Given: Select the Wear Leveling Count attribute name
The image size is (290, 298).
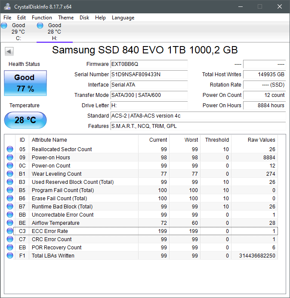Looking at the screenshot, I should point(57,174).
